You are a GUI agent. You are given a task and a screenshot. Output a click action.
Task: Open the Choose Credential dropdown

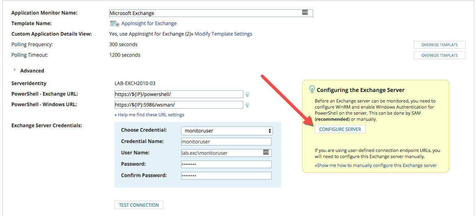pos(227,131)
